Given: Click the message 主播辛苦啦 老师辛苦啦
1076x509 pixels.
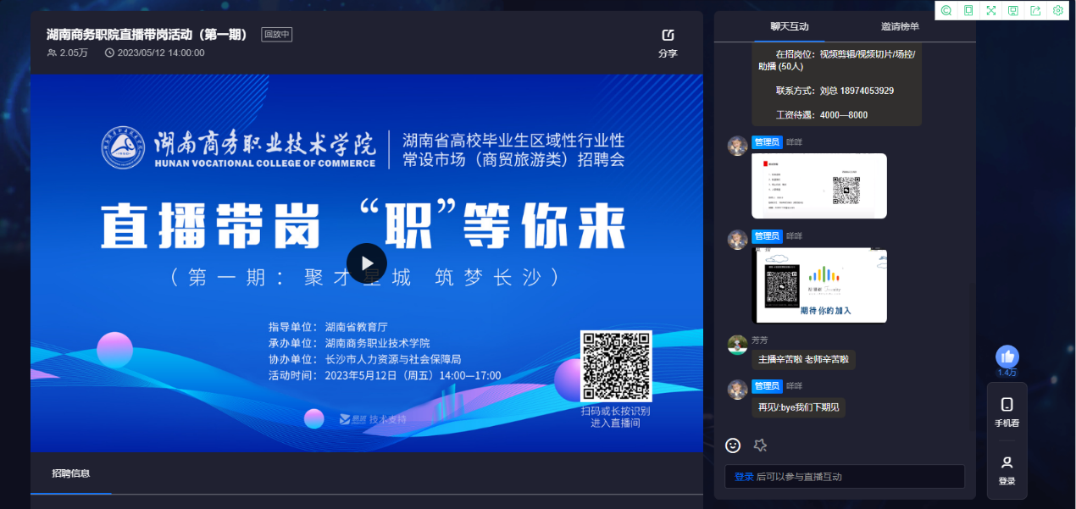Looking at the screenshot, I should tap(803, 359).
